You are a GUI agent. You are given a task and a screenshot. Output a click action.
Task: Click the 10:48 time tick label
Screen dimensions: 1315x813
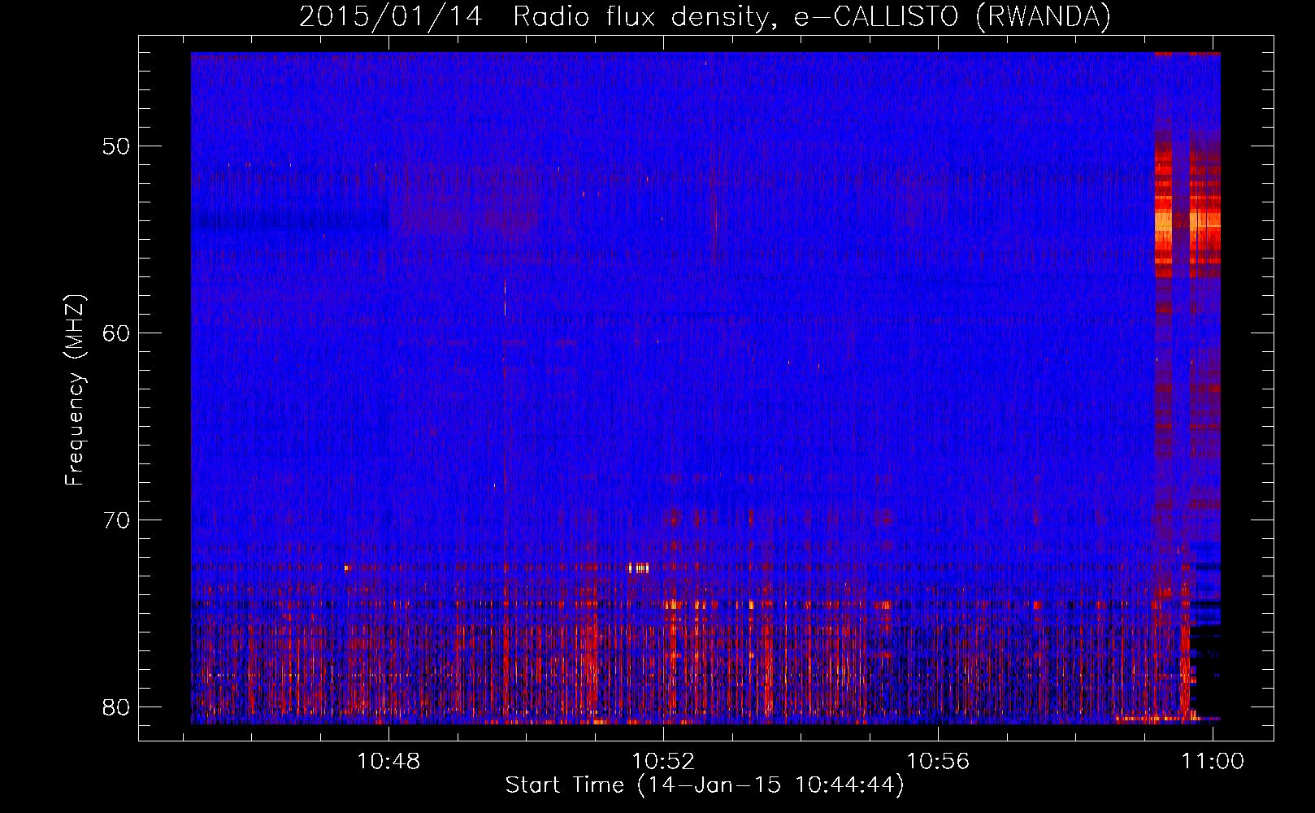pos(388,762)
